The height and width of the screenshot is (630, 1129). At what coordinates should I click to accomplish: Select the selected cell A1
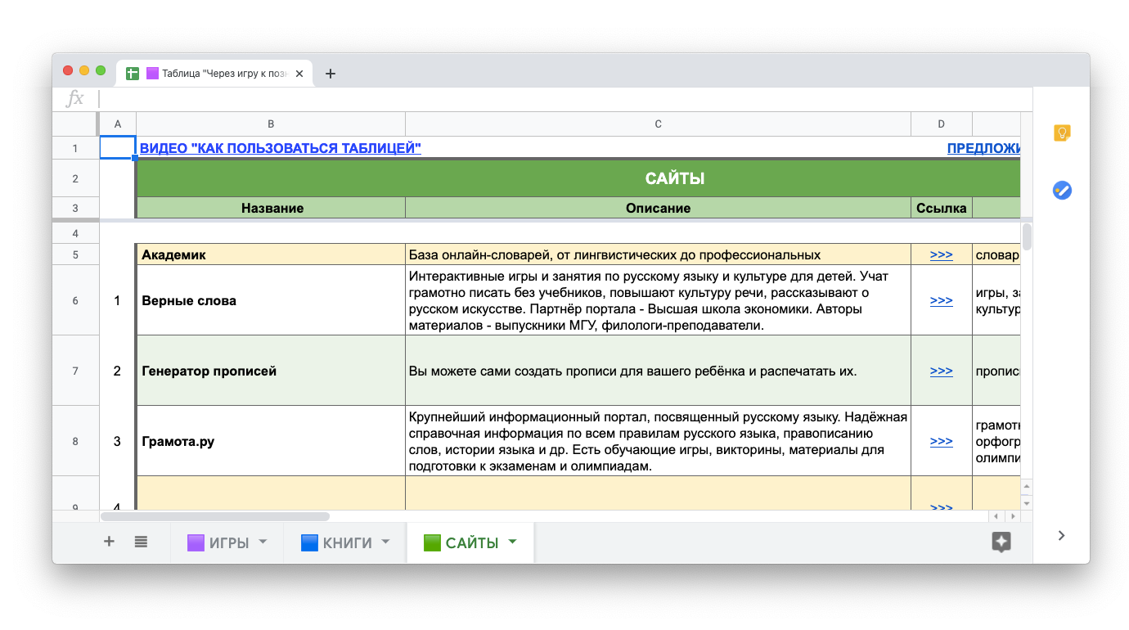pyautogui.click(x=118, y=148)
